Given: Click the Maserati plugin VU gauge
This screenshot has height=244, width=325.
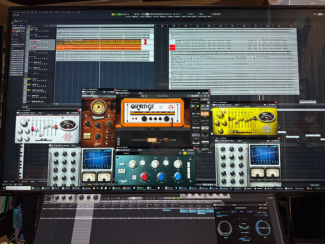Looking at the screenshot, I should pos(99,107).
